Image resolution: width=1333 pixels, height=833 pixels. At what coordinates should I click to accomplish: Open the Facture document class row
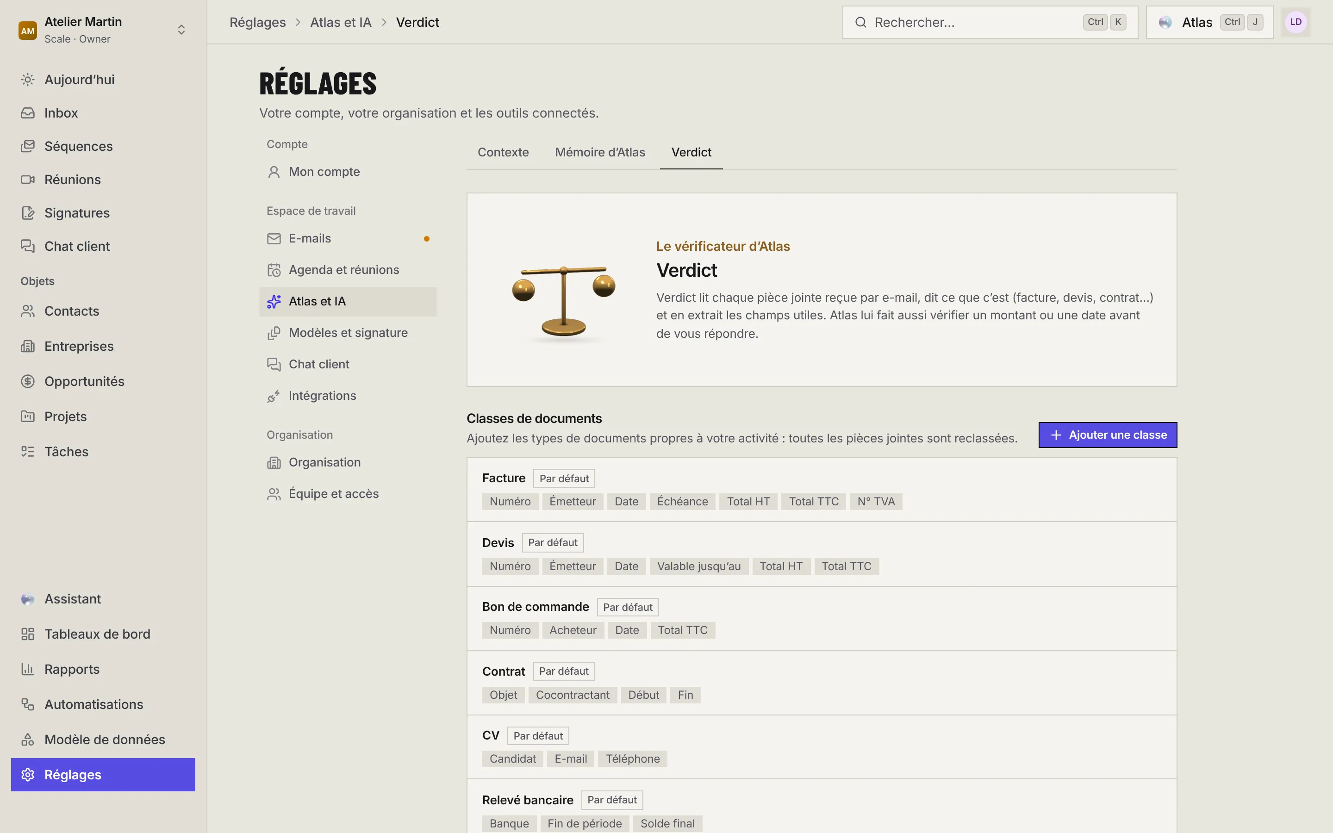point(821,490)
